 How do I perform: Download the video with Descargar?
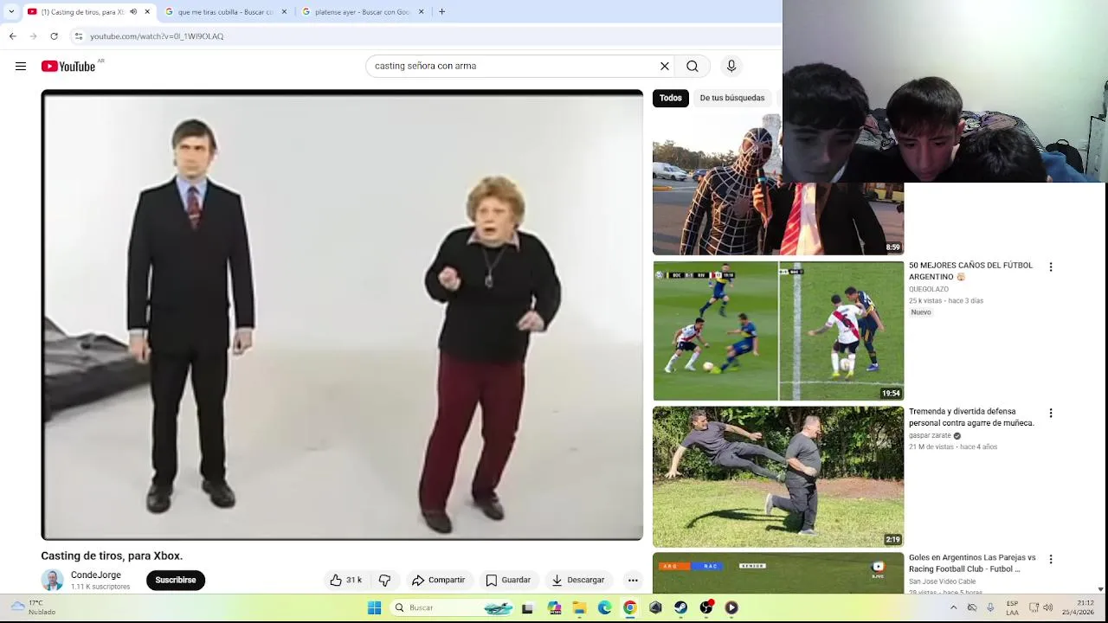click(x=578, y=580)
